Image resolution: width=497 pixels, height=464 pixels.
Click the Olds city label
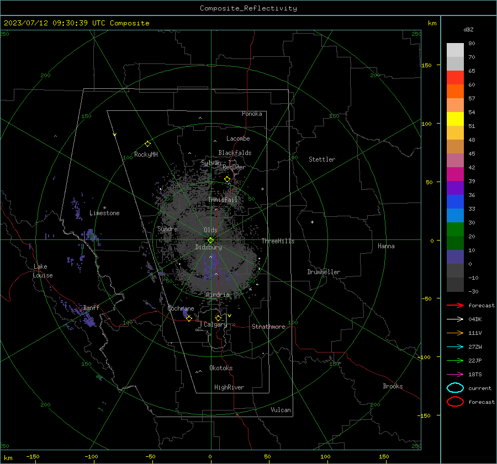[210, 230]
